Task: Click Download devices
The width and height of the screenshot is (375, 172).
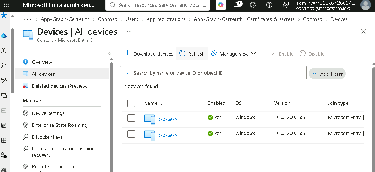Action: (149, 54)
